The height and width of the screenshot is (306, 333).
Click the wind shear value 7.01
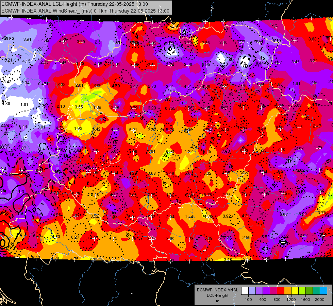[265, 215]
